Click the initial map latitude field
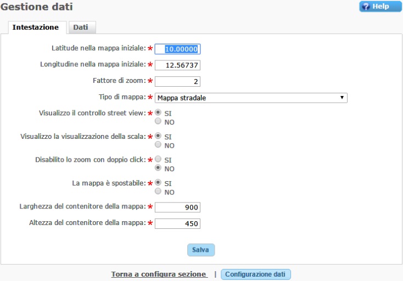 pyautogui.click(x=177, y=49)
